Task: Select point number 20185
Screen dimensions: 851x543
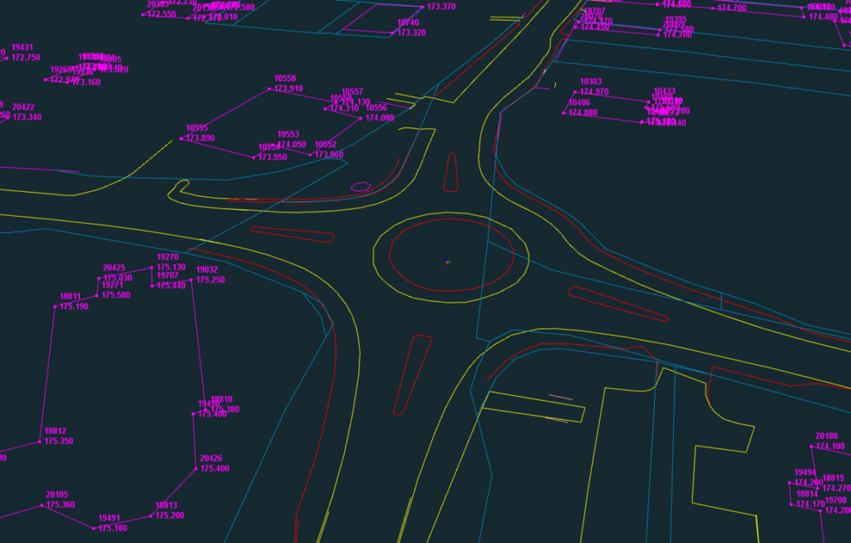Action: point(57,495)
